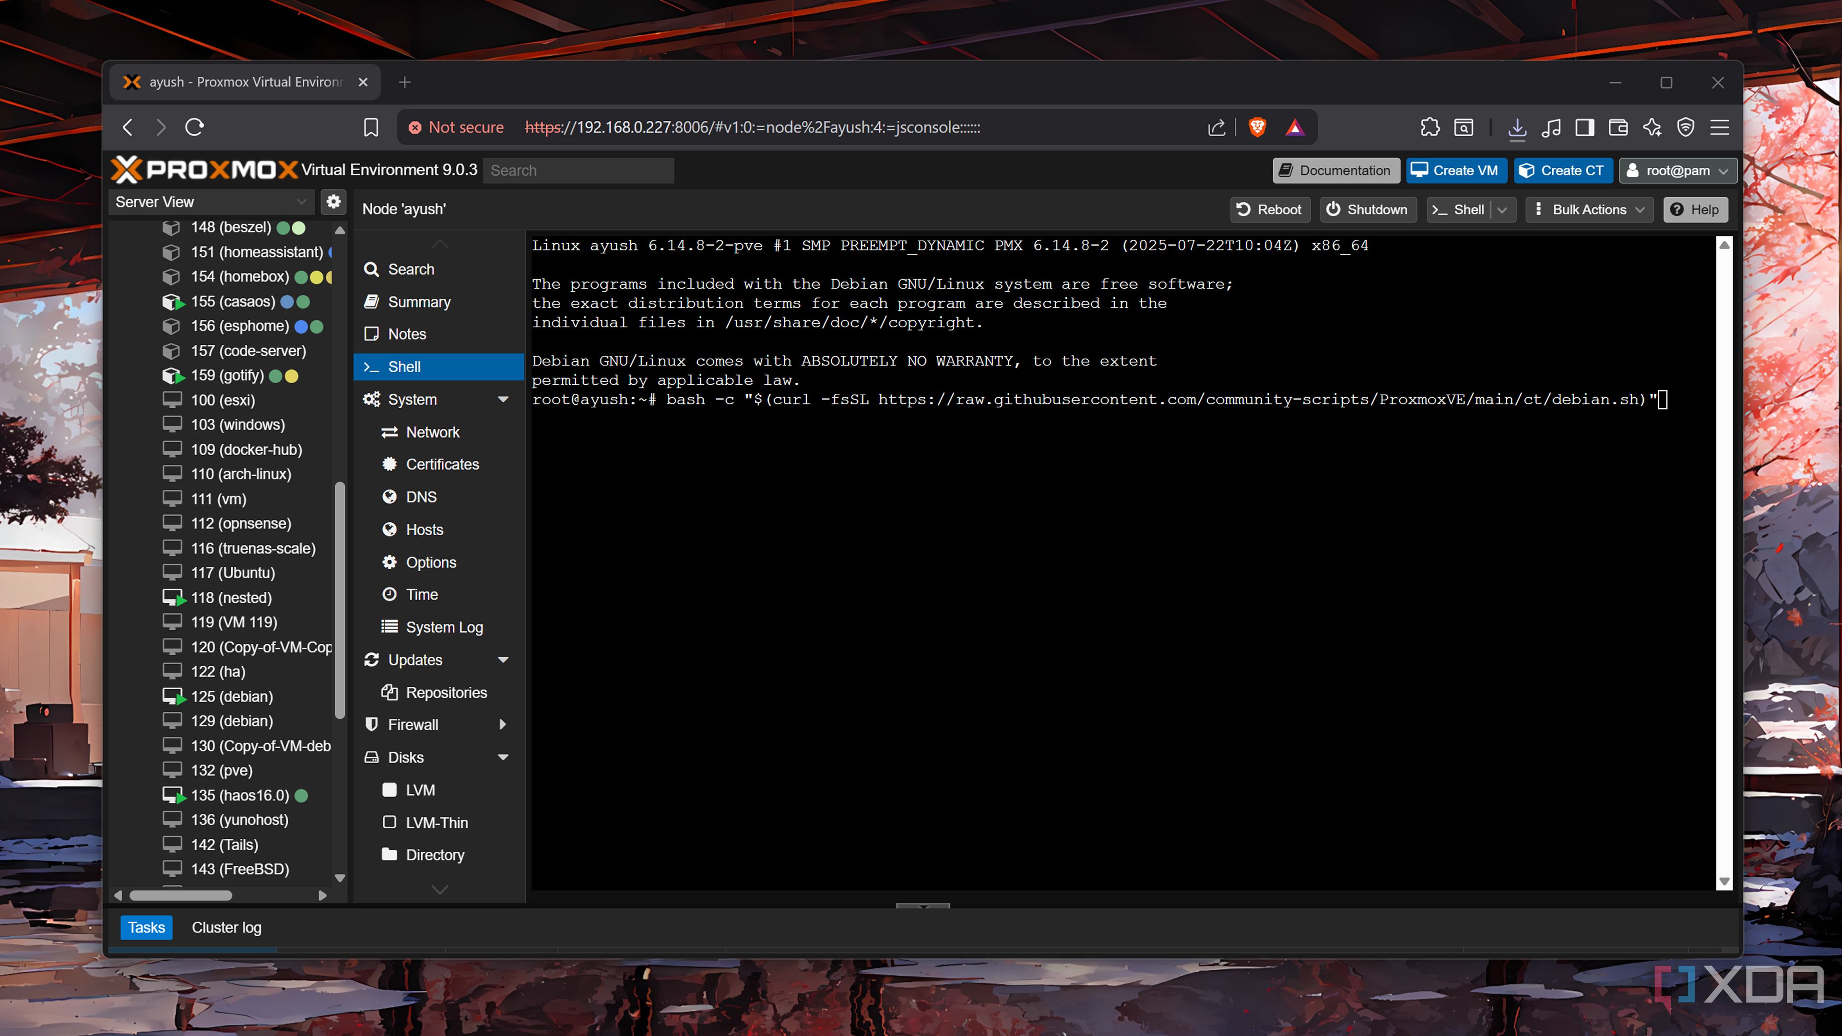Select 155 (casaos) container in tree
Image resolution: width=1842 pixels, height=1036 pixels.
(233, 301)
